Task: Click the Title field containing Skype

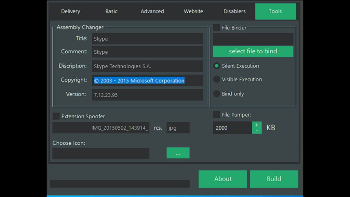Action: click(147, 39)
